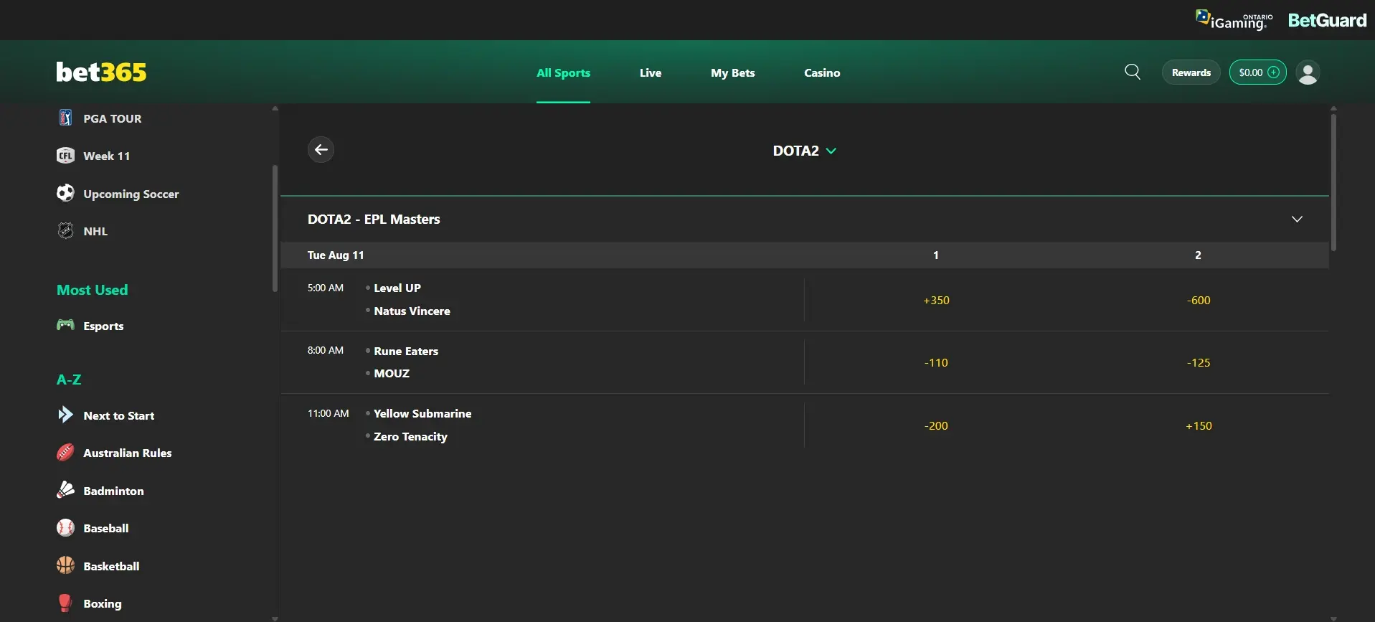Collapse the DOTA2 - EPL Masters section

tap(1297, 219)
